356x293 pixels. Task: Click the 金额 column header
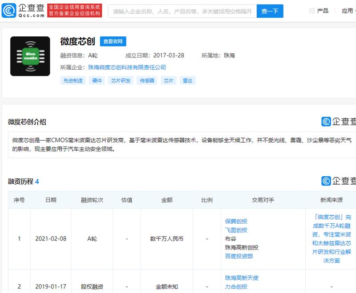click(167, 200)
